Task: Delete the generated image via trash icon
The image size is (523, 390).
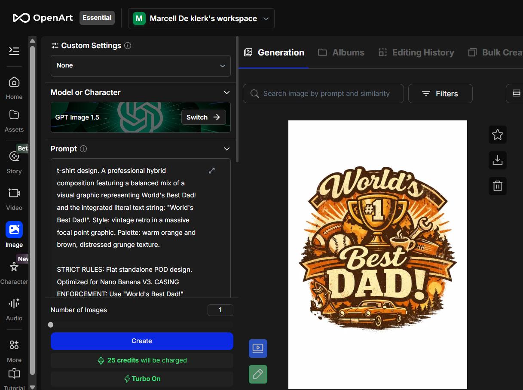Action: point(497,186)
